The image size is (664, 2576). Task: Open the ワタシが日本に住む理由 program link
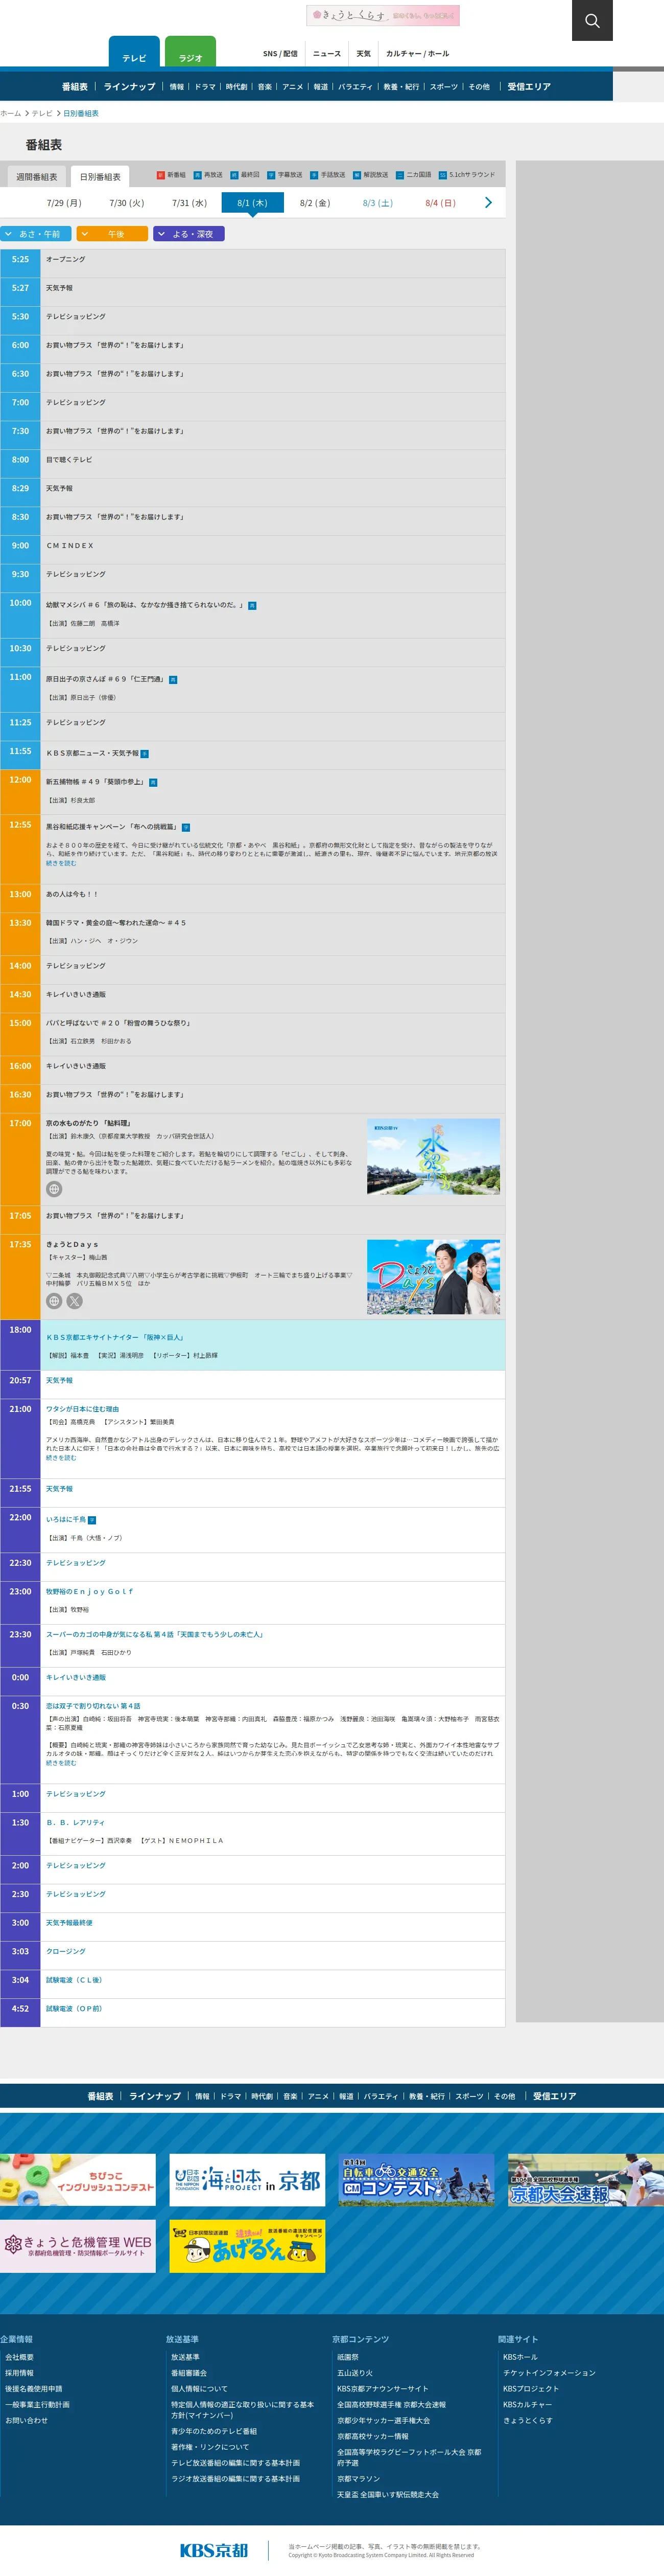[82, 1409]
